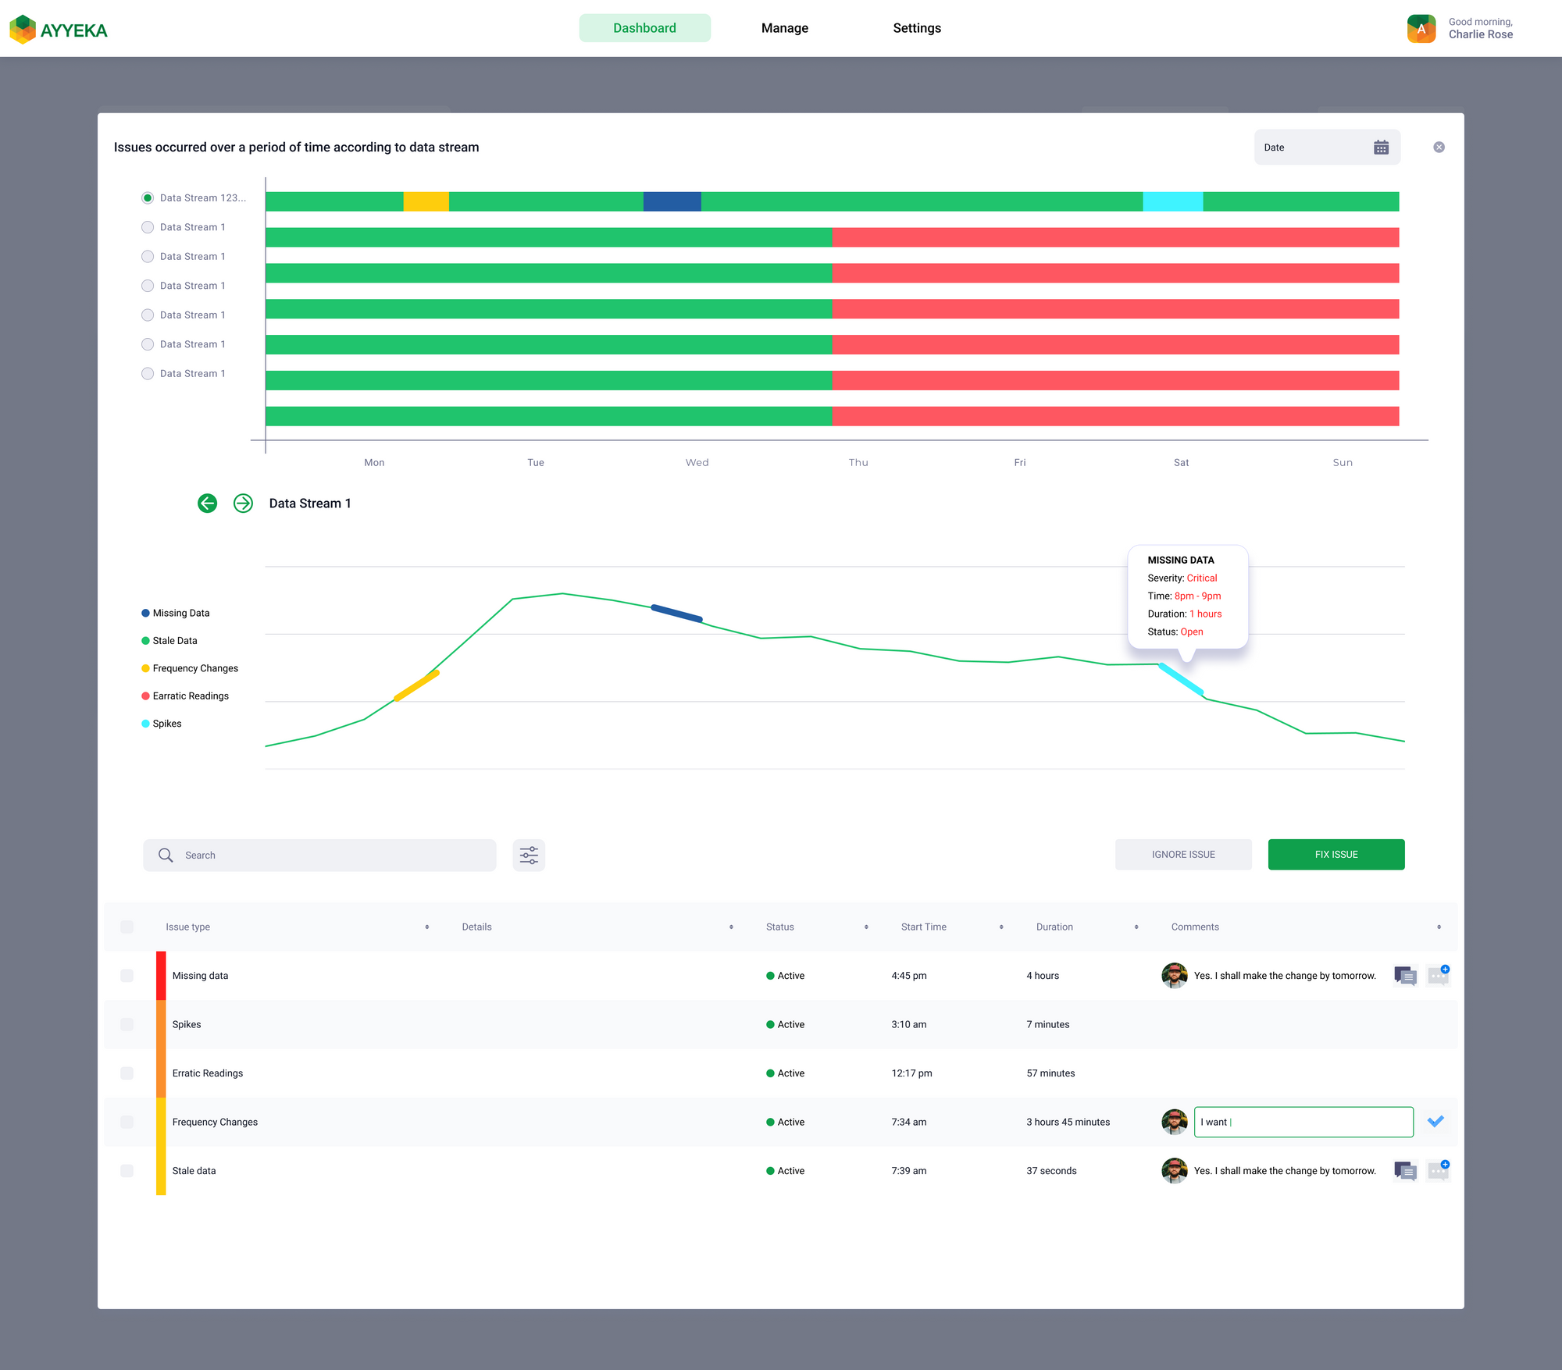Select the Data Stream 123... radio button
The width and height of the screenshot is (1562, 1370).
tap(148, 198)
